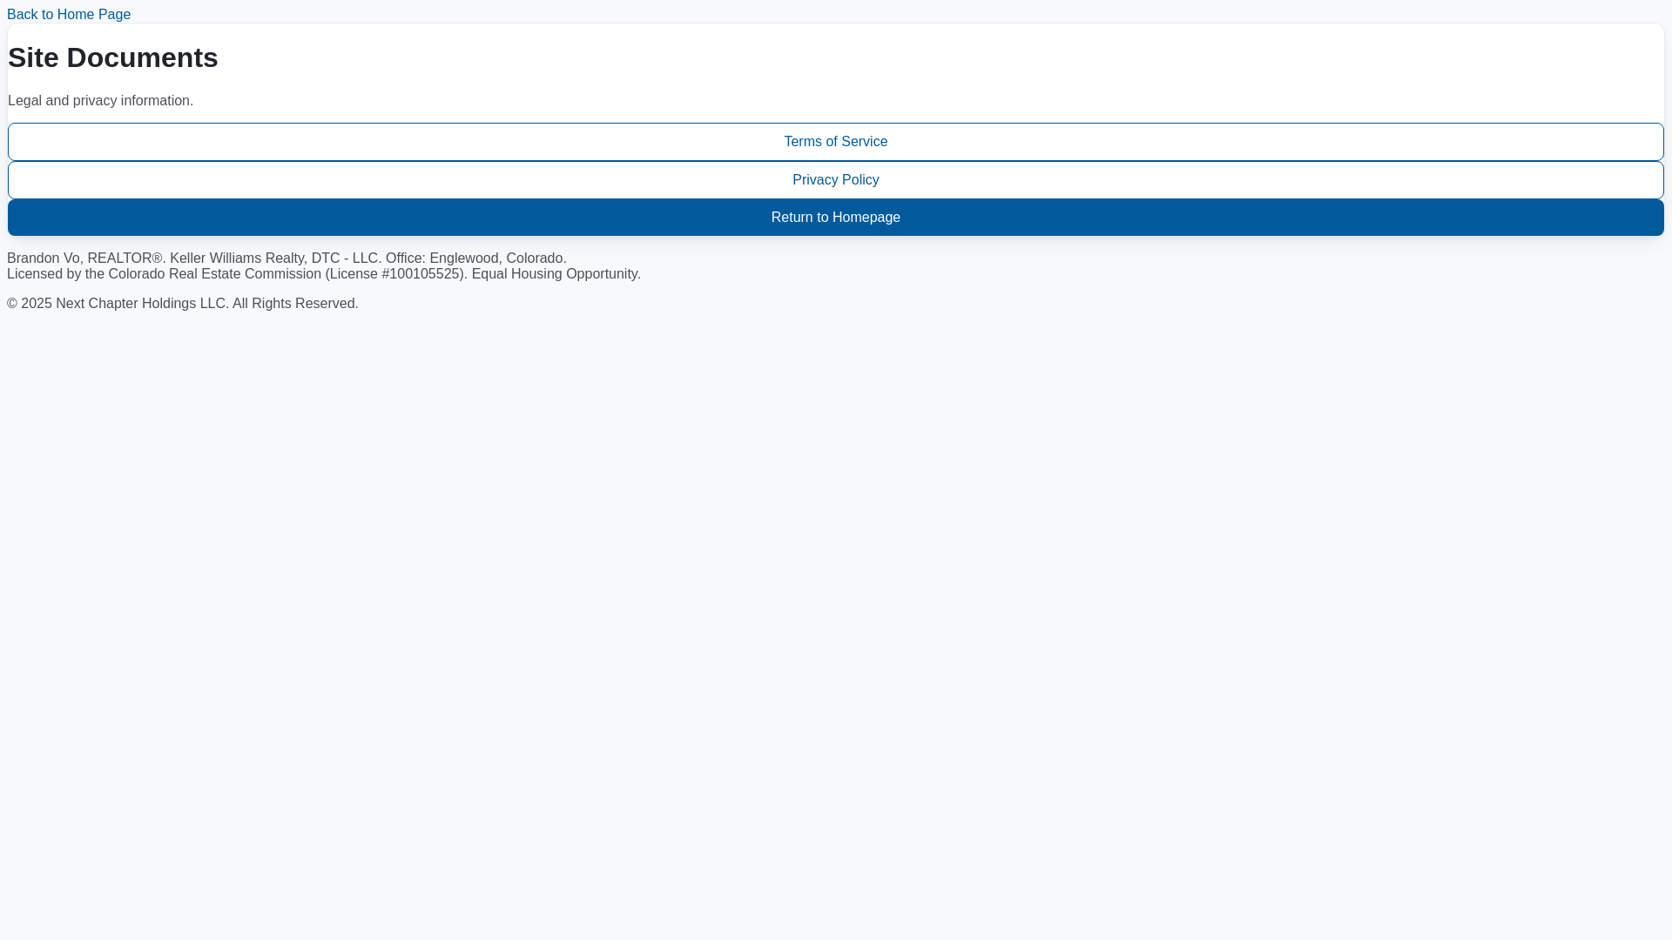Click the Site Documents heading
Viewport: 1672px width, 940px height.
pos(113,57)
